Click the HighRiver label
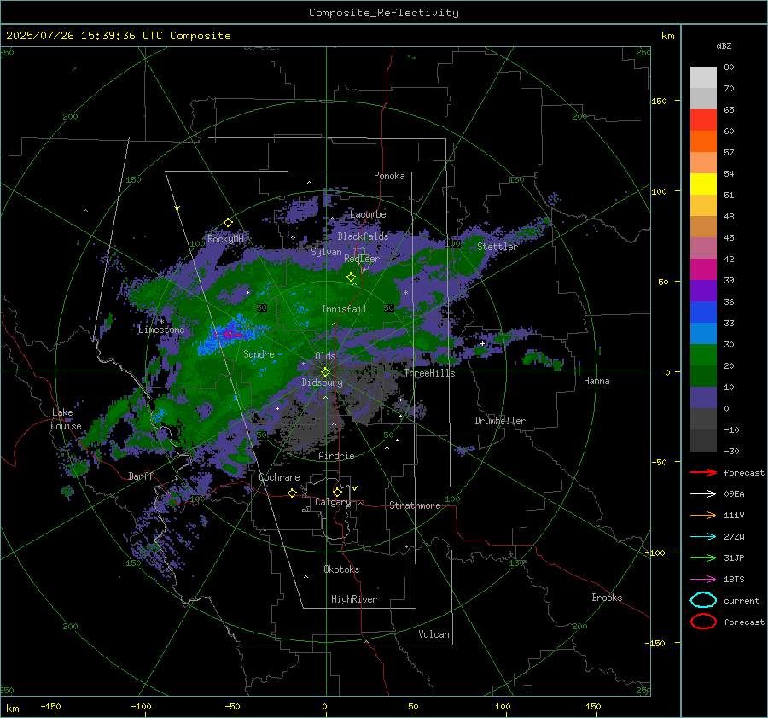The height and width of the screenshot is (718, 768). (x=354, y=599)
